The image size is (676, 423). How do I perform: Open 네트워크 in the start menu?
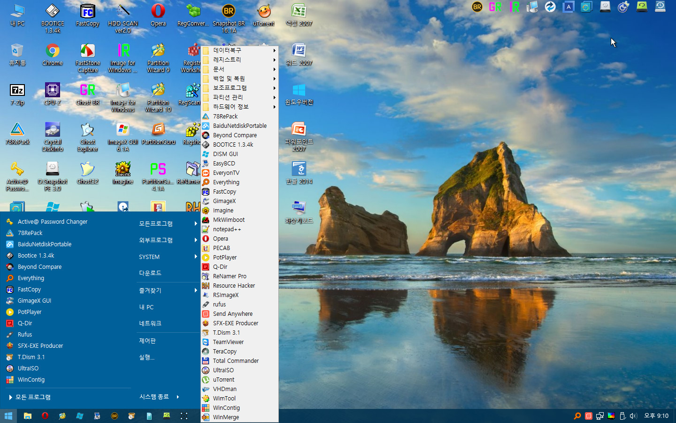coord(168,323)
